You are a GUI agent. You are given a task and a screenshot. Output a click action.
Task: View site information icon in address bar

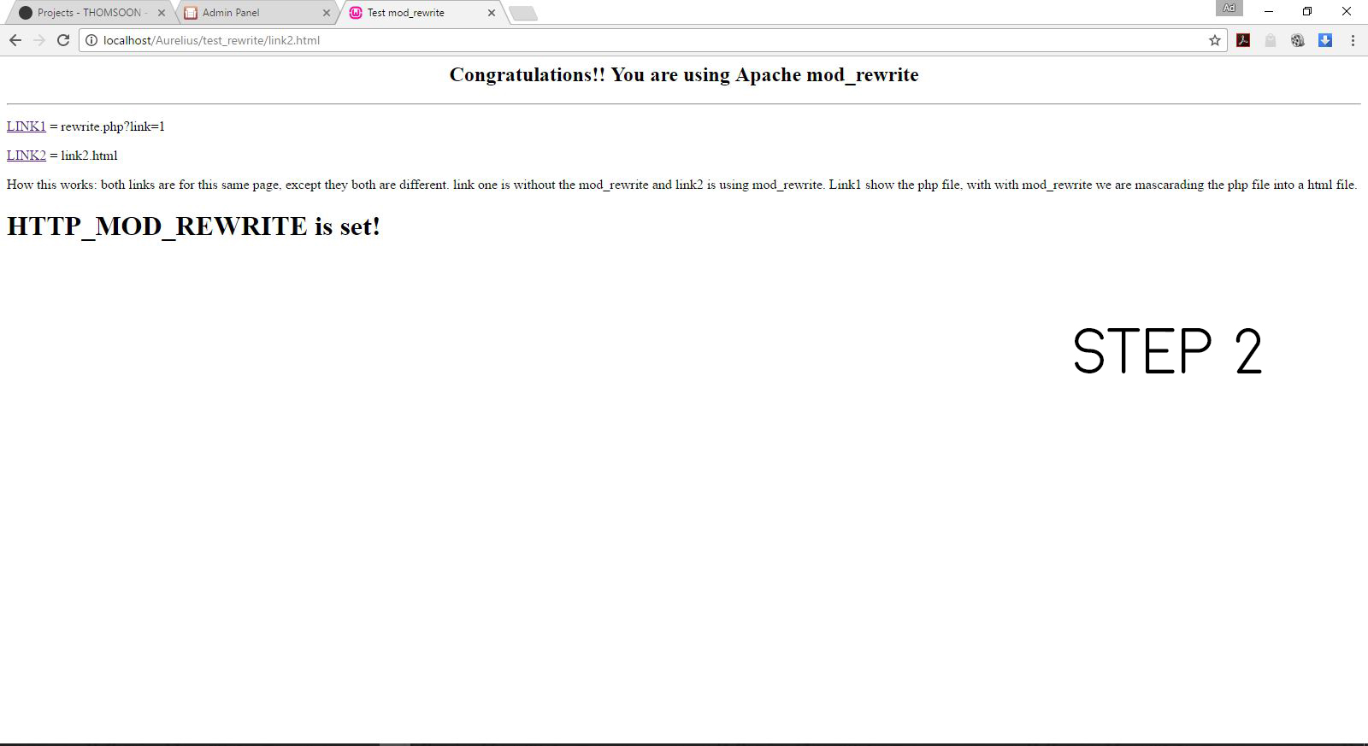tap(91, 40)
